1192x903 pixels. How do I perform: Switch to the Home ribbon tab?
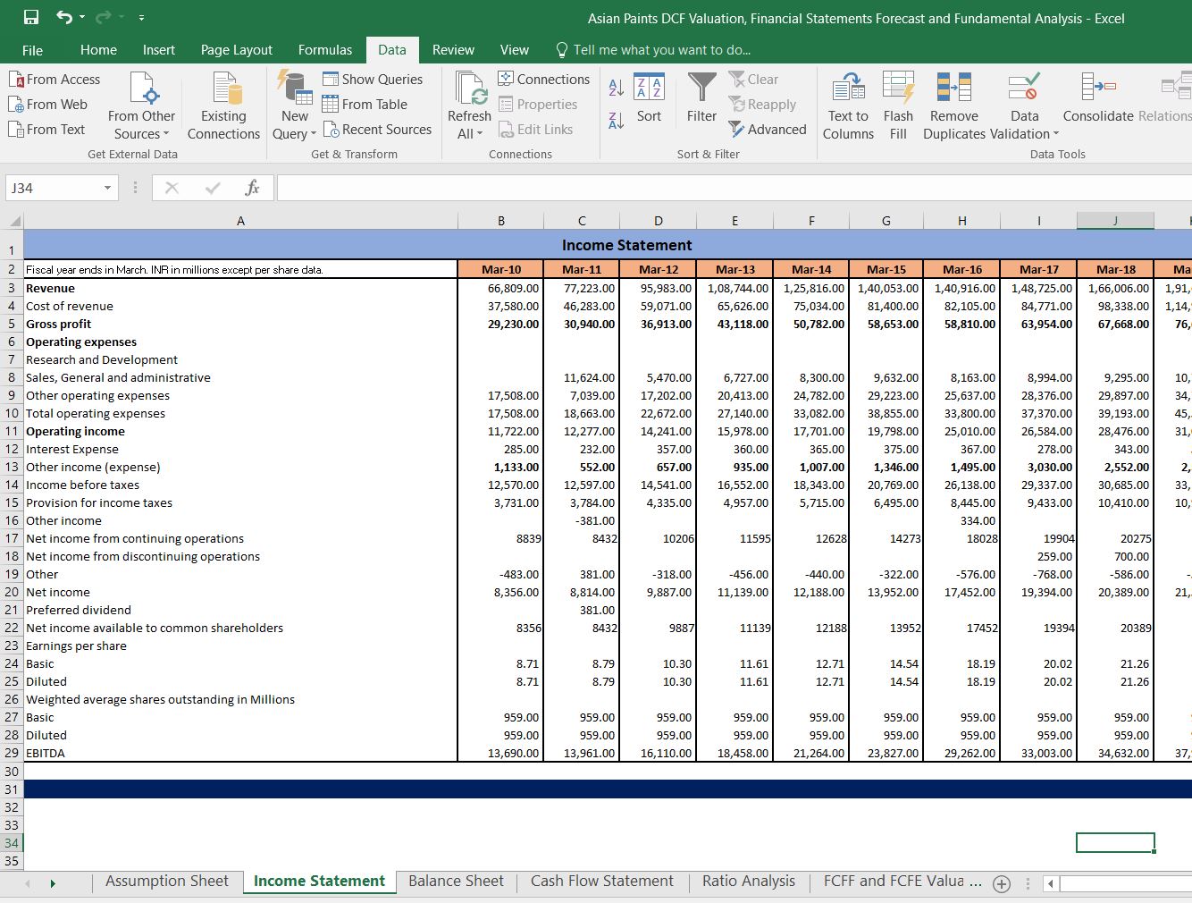[x=98, y=50]
